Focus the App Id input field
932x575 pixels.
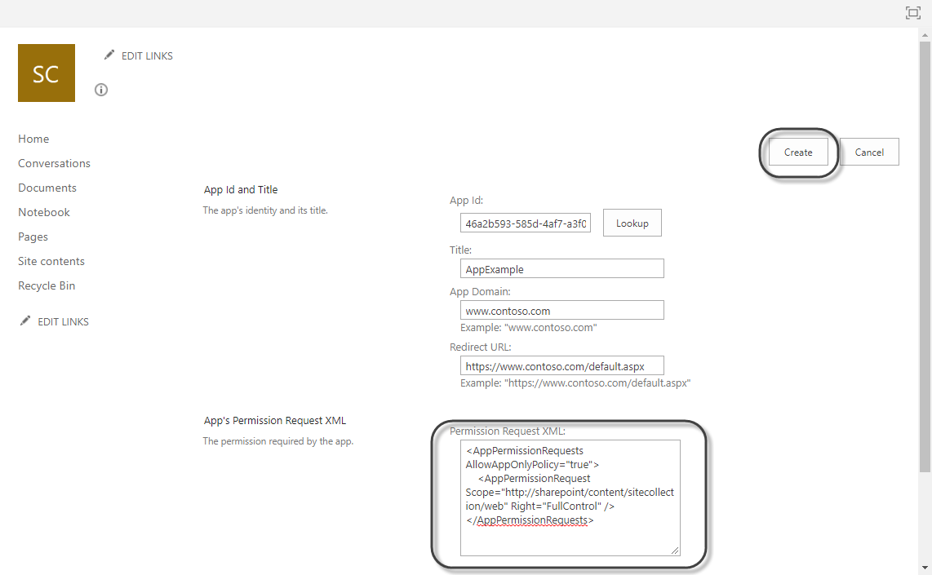pos(526,223)
